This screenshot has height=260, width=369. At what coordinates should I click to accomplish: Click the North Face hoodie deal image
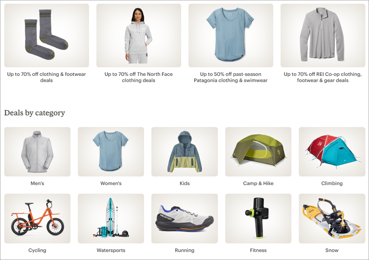pos(138,36)
